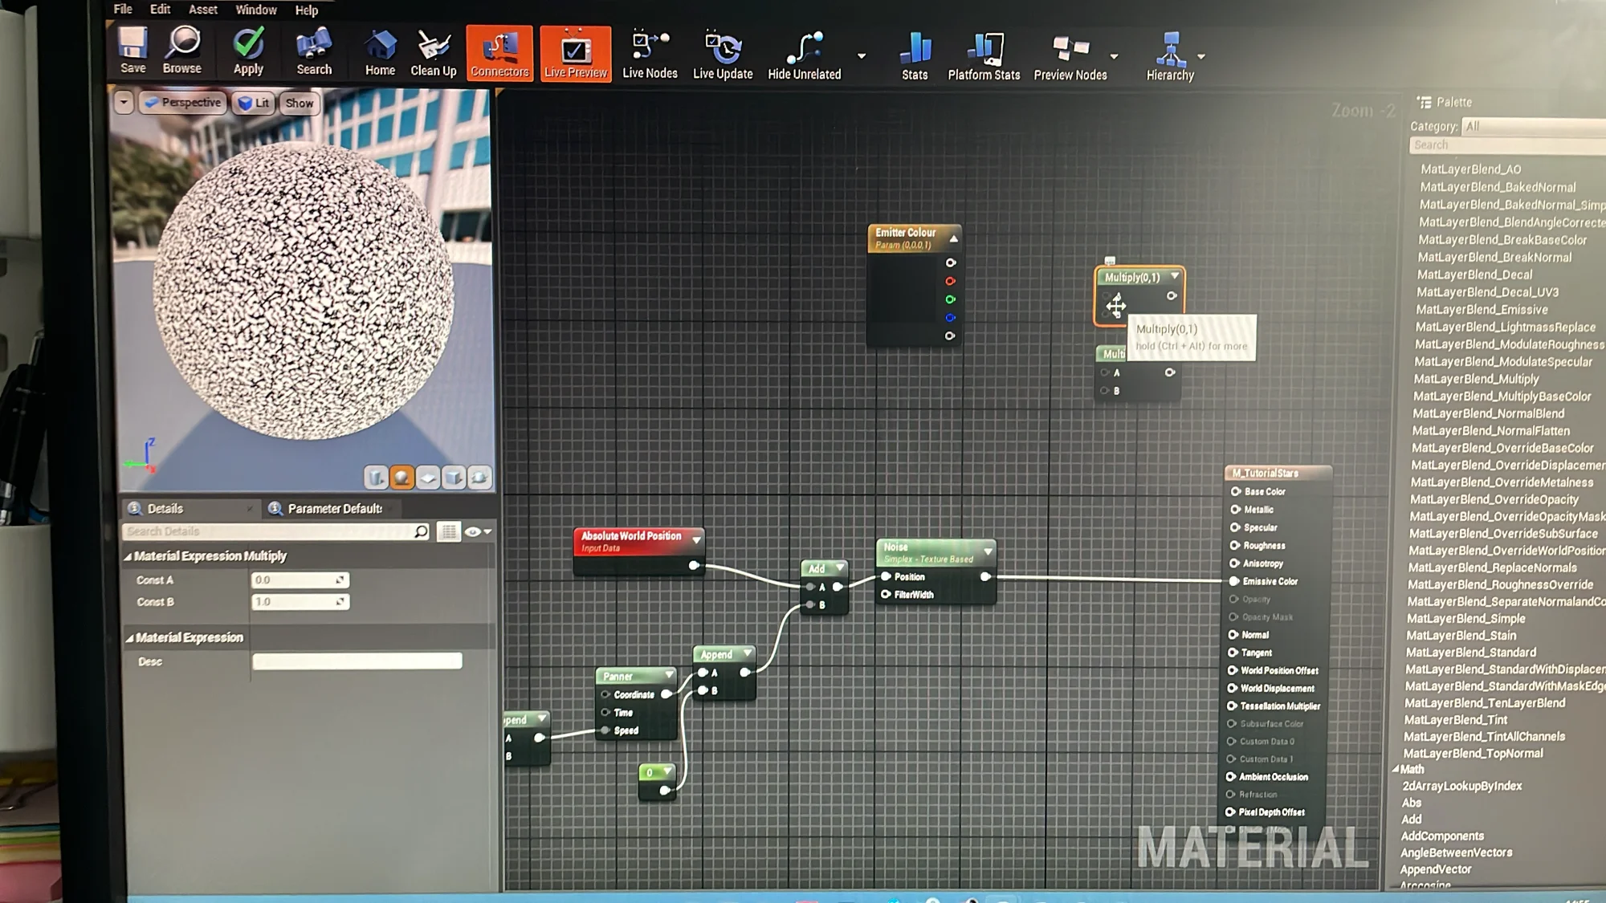Select MatLayerBlend_Emissive in the Palette
The image size is (1606, 903).
coord(1482,310)
